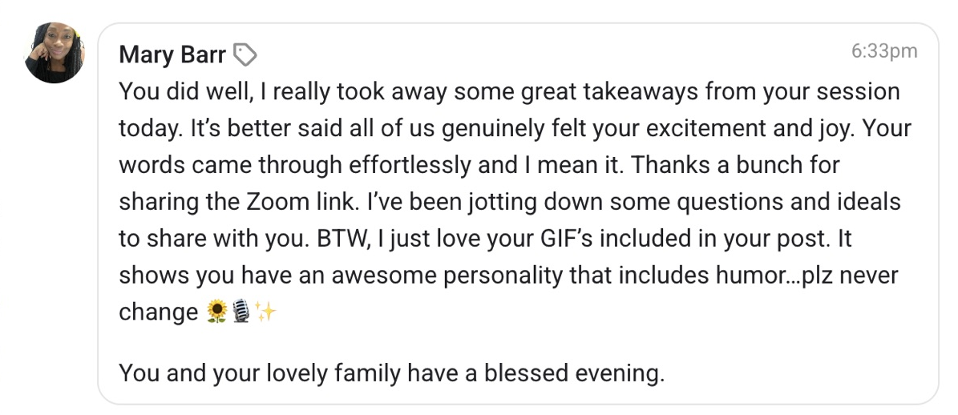958x415 pixels.
Task: Click the word 'change' before the emojis
Action: (x=158, y=312)
